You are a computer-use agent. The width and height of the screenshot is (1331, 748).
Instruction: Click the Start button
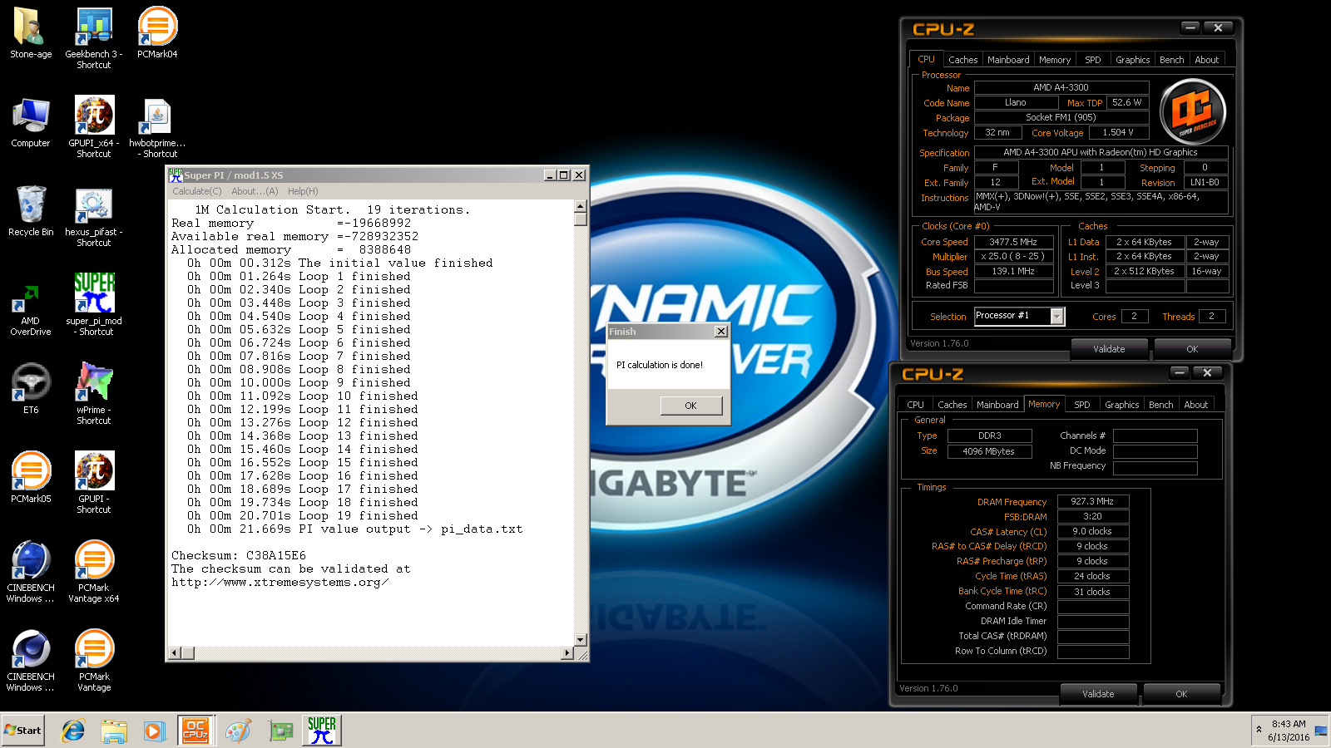[x=23, y=731]
